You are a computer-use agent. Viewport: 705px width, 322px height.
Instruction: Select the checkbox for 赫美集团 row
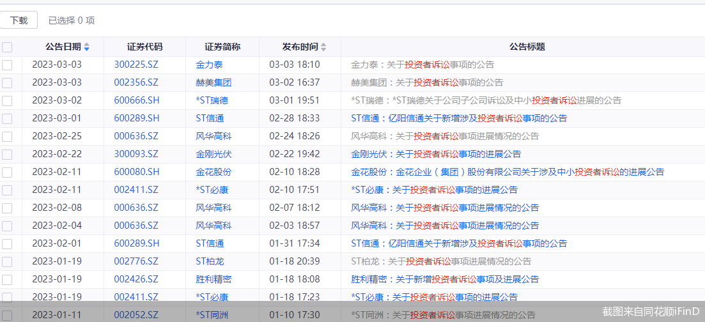tap(7, 82)
